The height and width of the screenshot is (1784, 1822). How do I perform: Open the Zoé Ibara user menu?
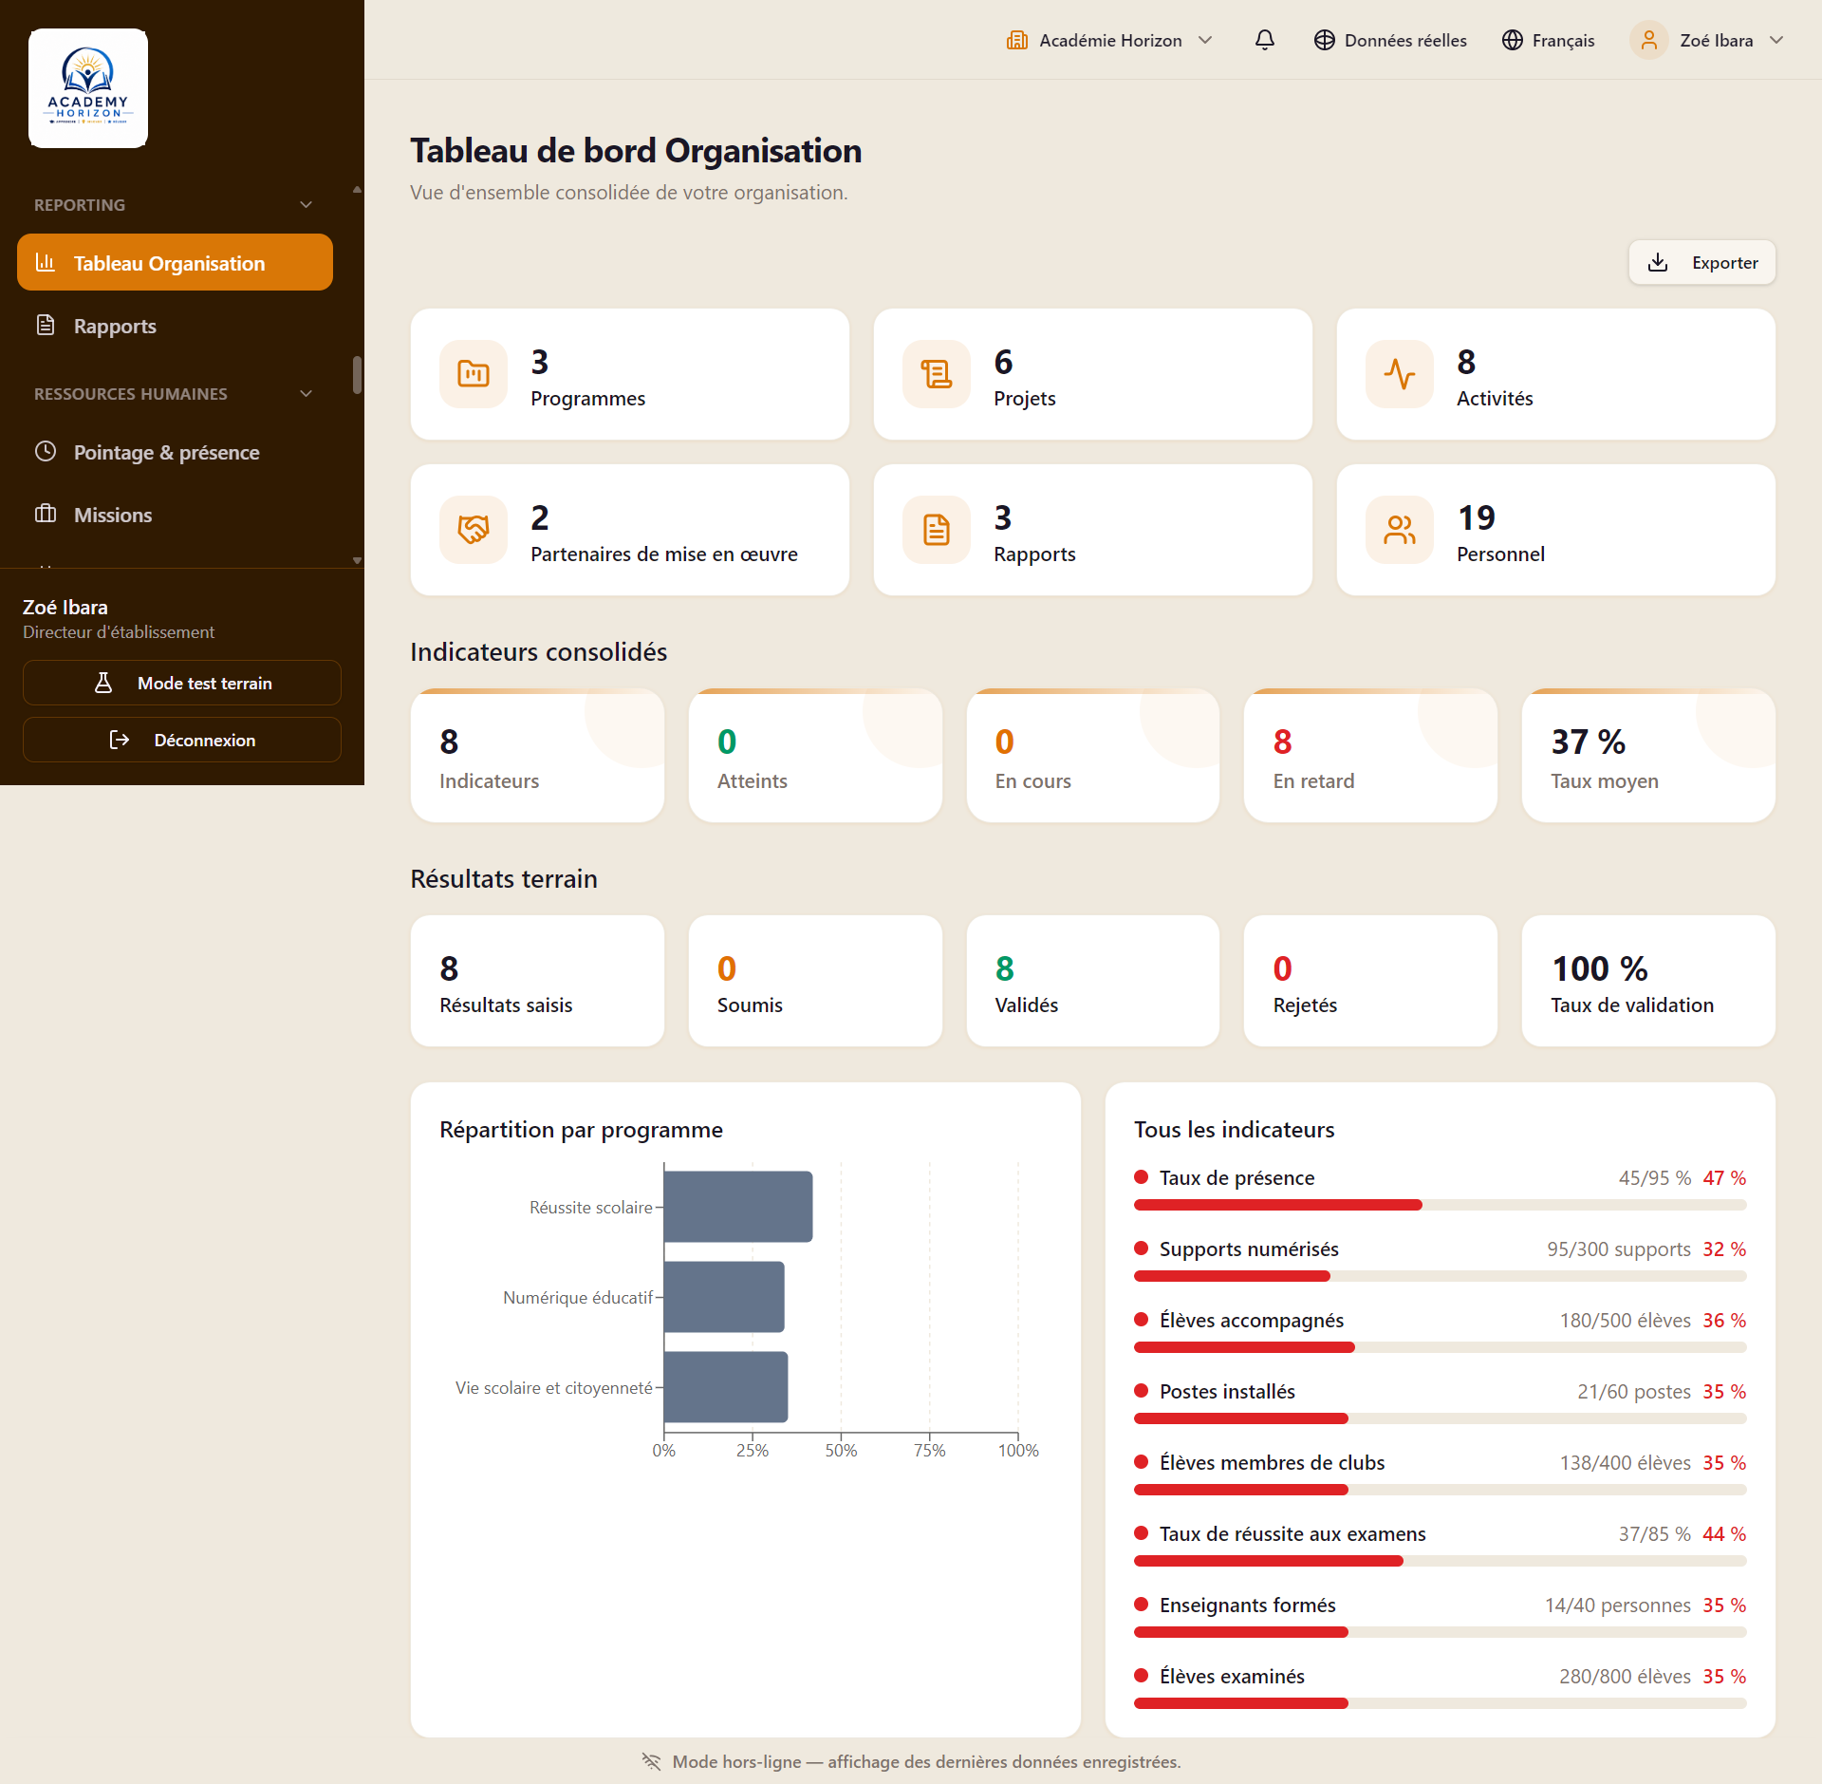pyautogui.click(x=1708, y=40)
